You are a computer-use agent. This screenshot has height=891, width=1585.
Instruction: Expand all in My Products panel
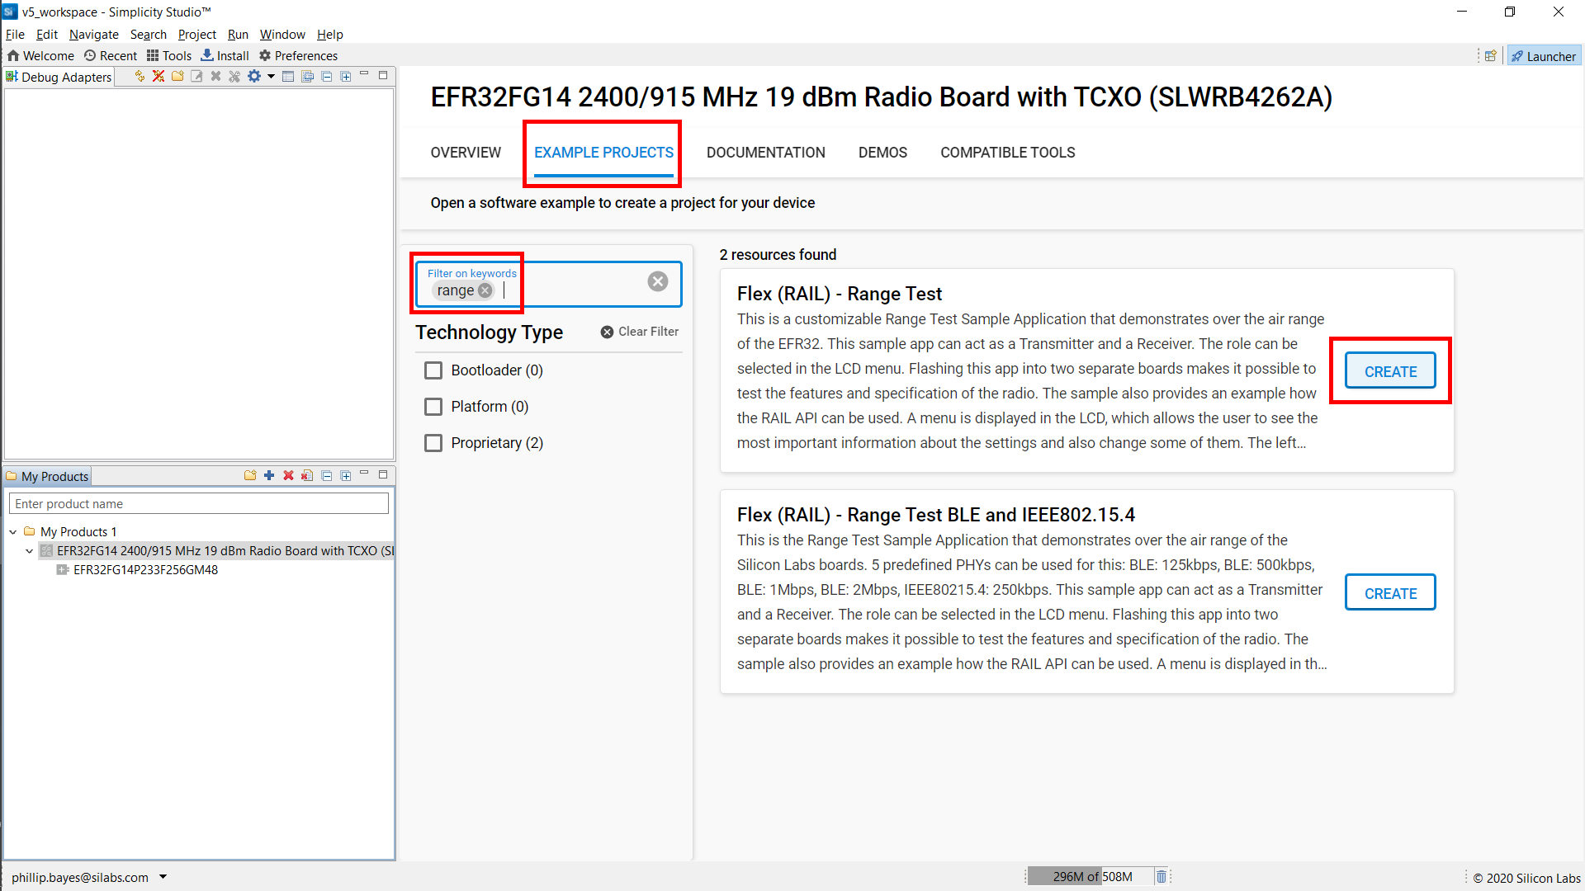point(346,476)
